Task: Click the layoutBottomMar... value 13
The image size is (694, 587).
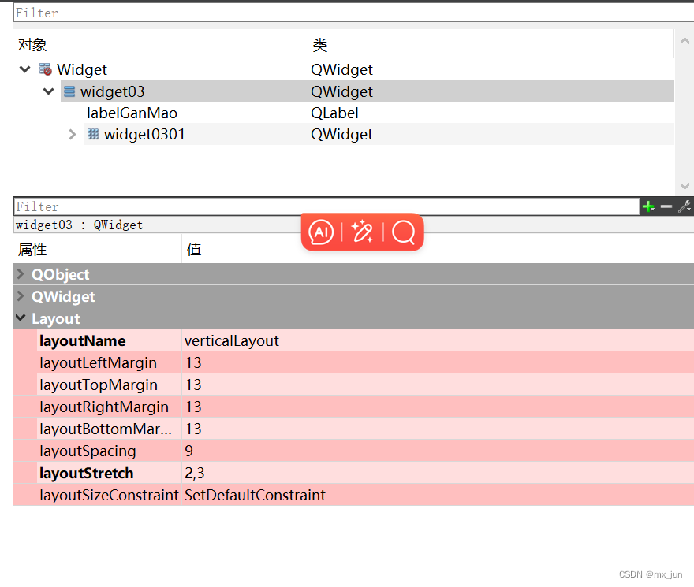Action: (193, 429)
